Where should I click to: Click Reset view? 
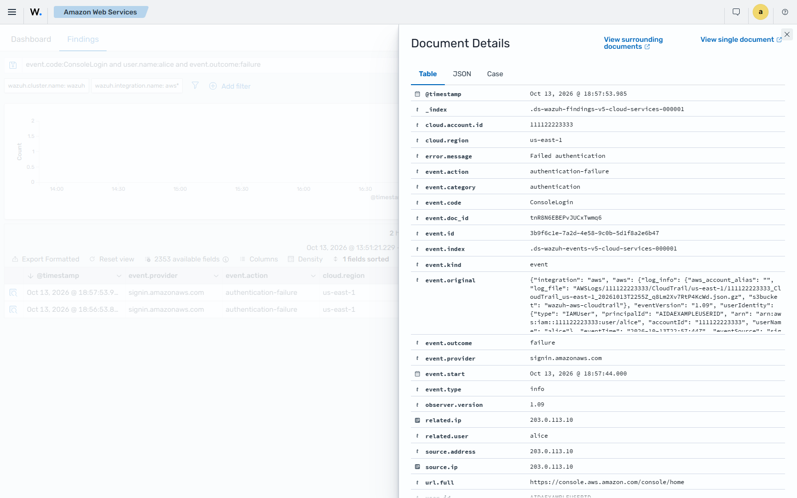(x=112, y=259)
